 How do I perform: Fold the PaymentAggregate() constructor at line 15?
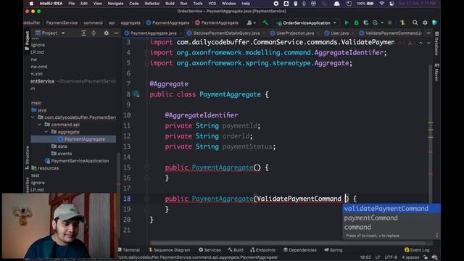[146, 167]
